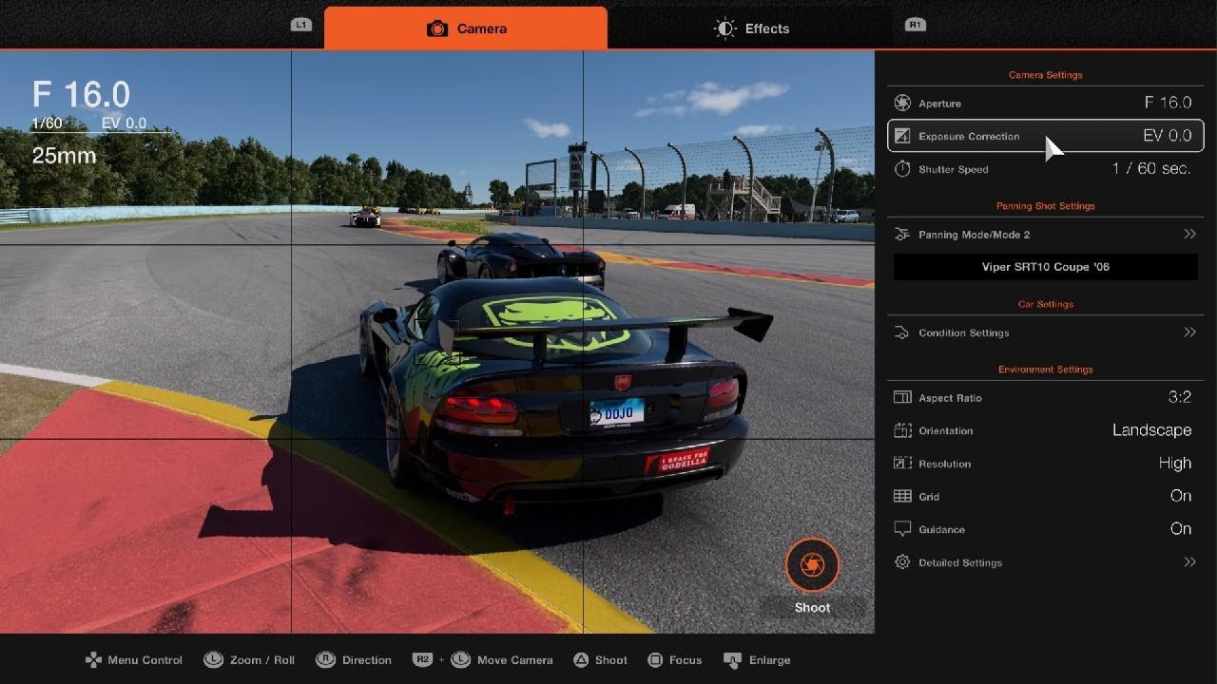Click the Resolution icon
This screenshot has height=684, width=1217.
pos(902,464)
